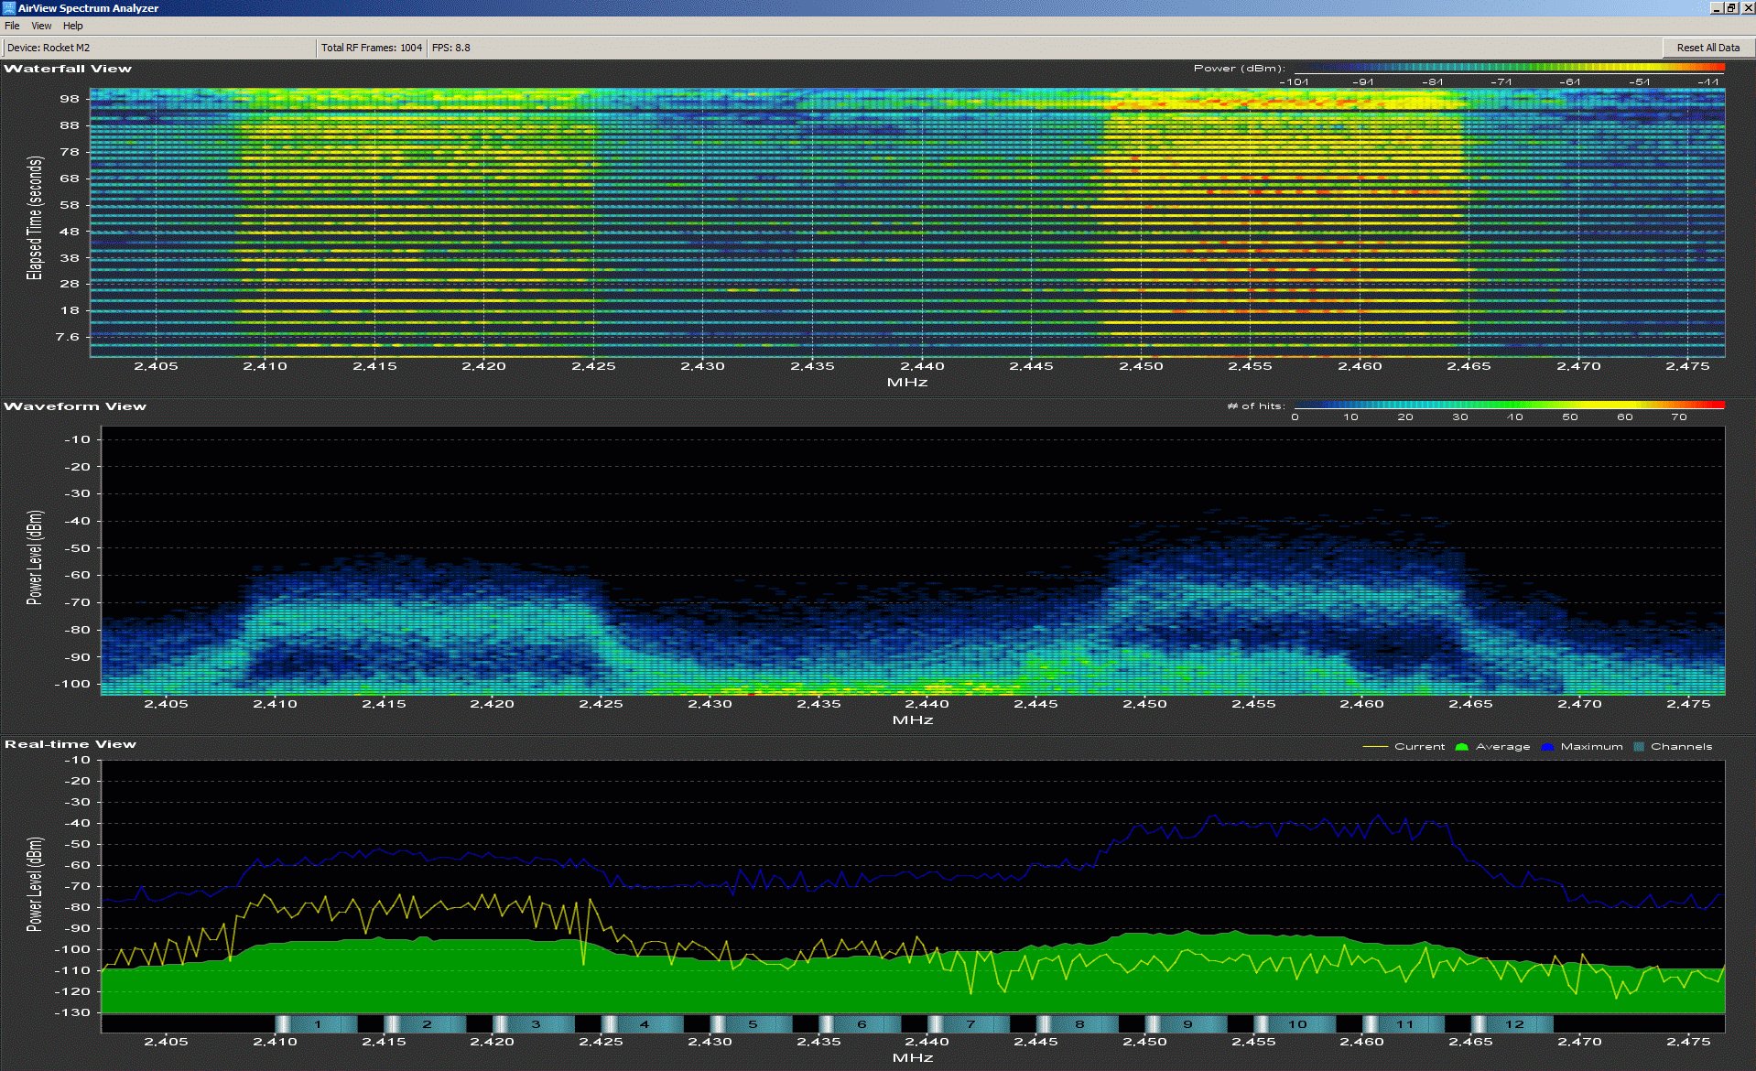Restore down the AirView window
The image size is (1756, 1071).
tap(1730, 7)
